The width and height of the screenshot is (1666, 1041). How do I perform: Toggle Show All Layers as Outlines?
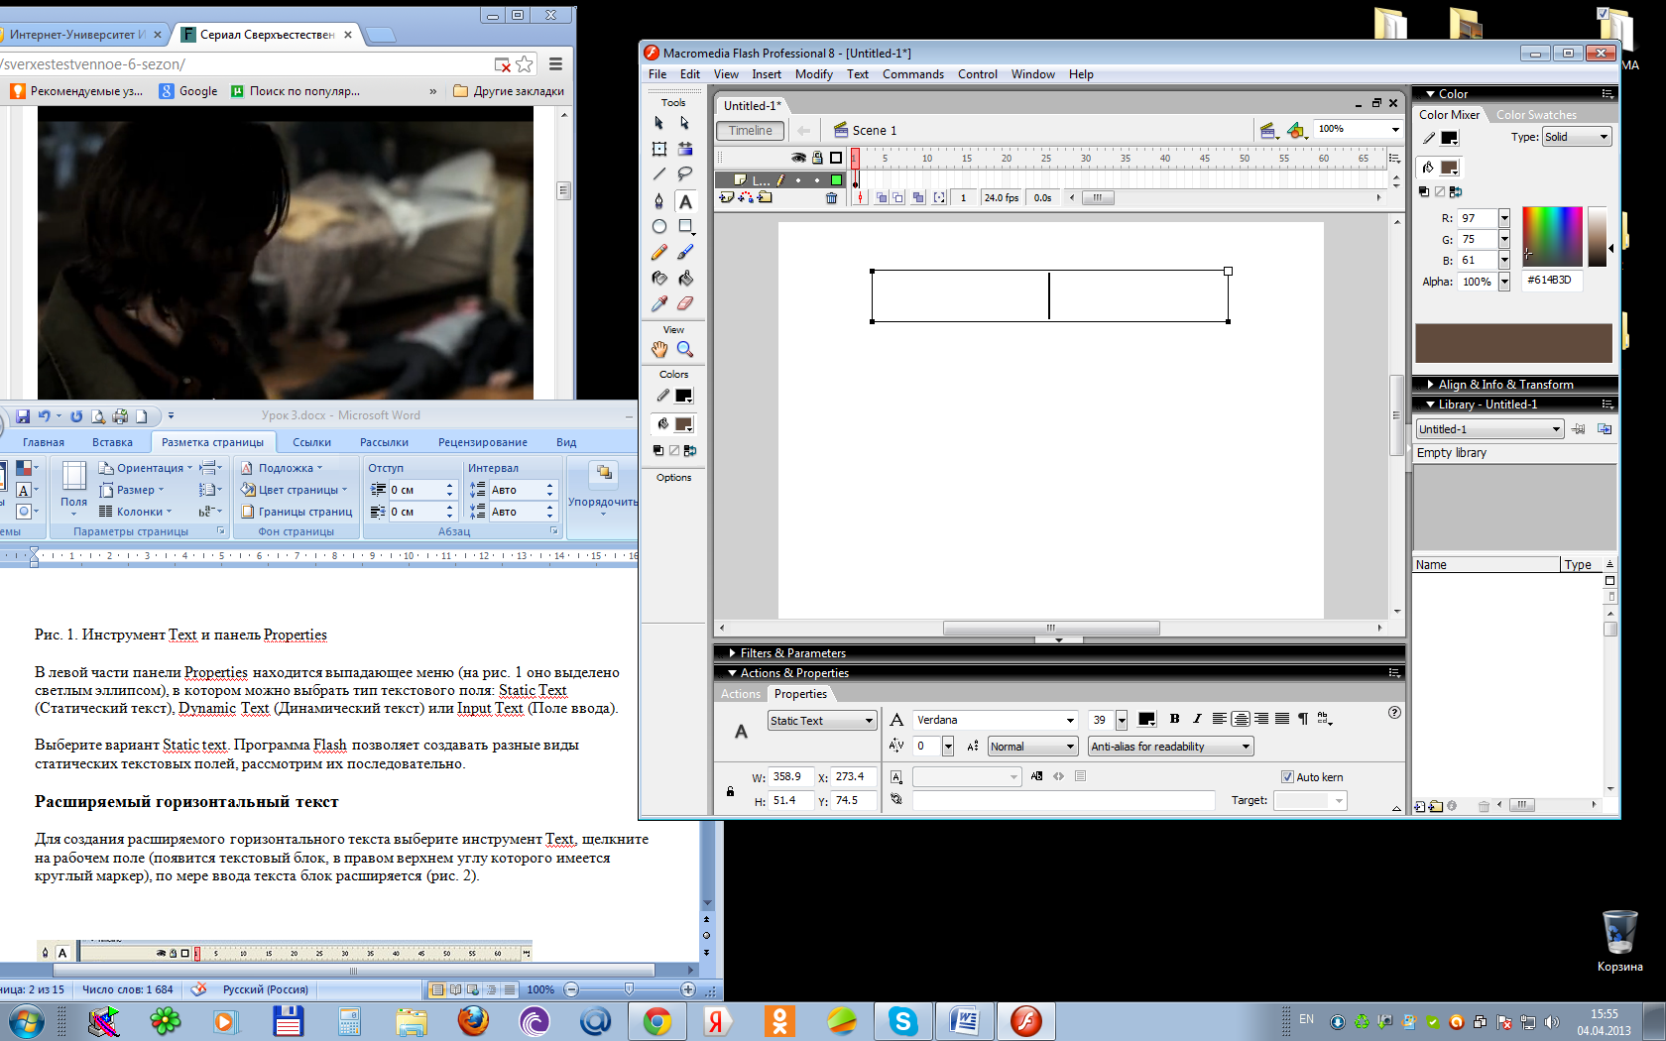tap(836, 158)
